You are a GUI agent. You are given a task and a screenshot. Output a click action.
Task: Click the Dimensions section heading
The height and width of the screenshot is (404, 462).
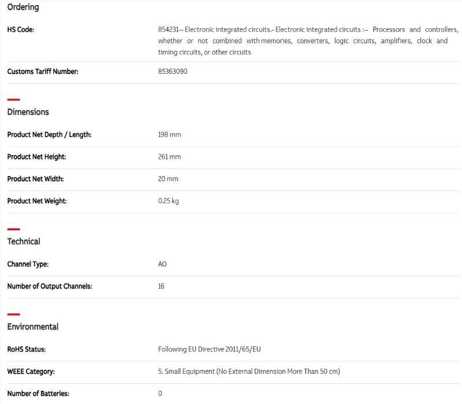[x=28, y=112]
